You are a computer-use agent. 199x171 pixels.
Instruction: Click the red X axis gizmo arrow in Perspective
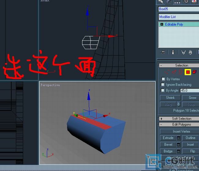[x=106, y=116]
